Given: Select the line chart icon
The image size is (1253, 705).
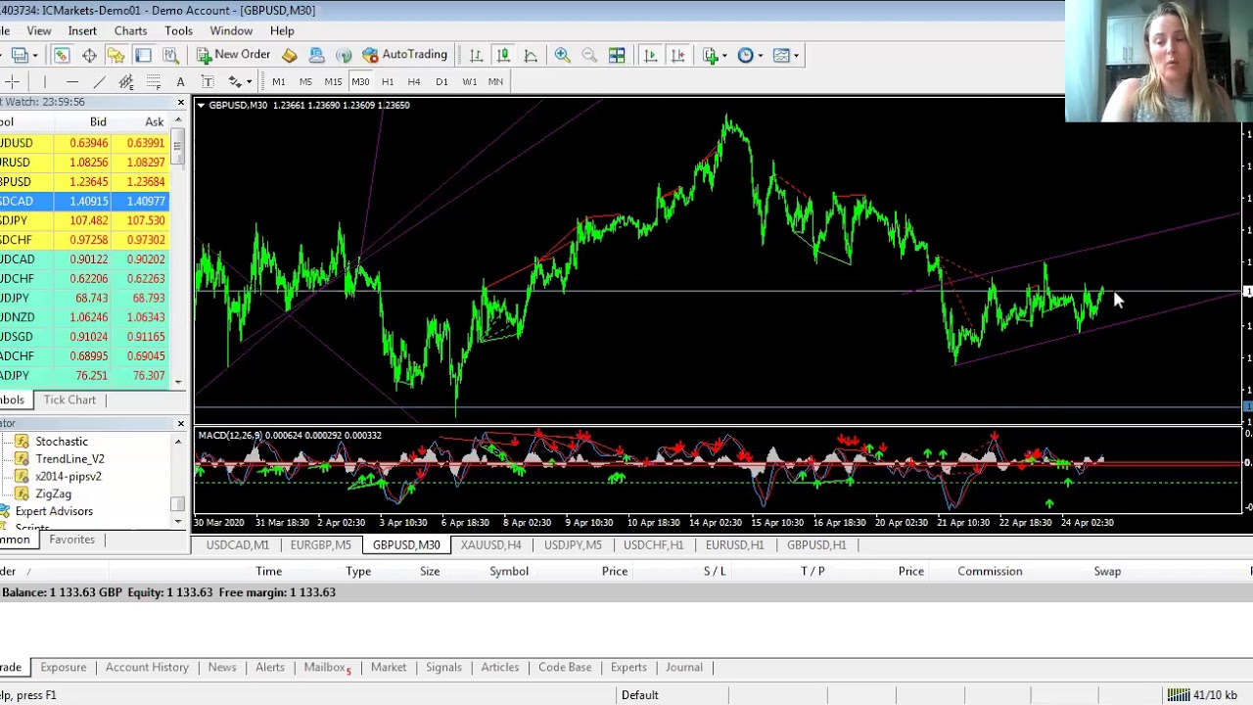Looking at the screenshot, I should click(x=530, y=55).
